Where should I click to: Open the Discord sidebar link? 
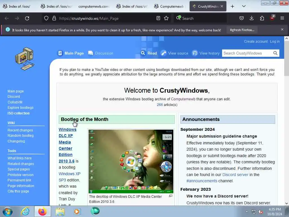[x=14, y=97]
